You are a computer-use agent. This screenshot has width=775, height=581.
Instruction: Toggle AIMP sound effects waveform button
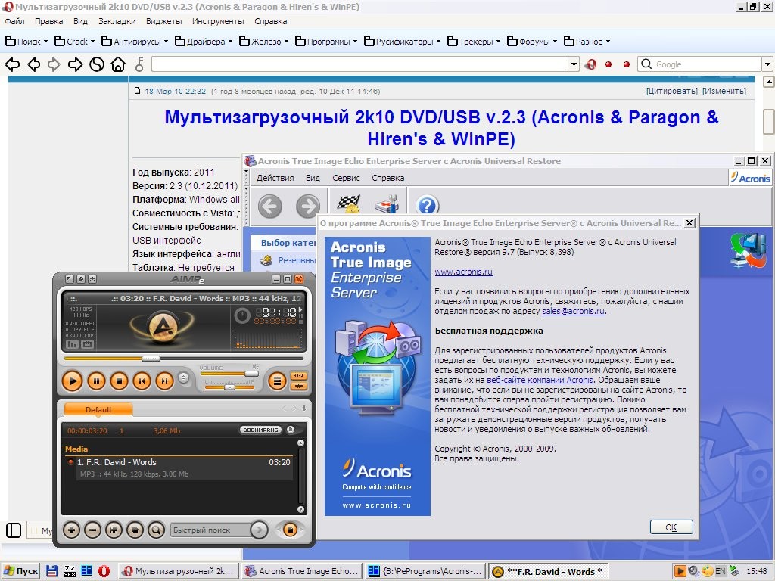tap(298, 386)
